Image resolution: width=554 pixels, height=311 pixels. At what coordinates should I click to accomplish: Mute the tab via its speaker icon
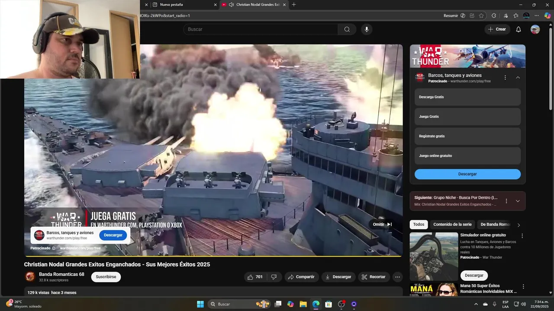pos(232,5)
